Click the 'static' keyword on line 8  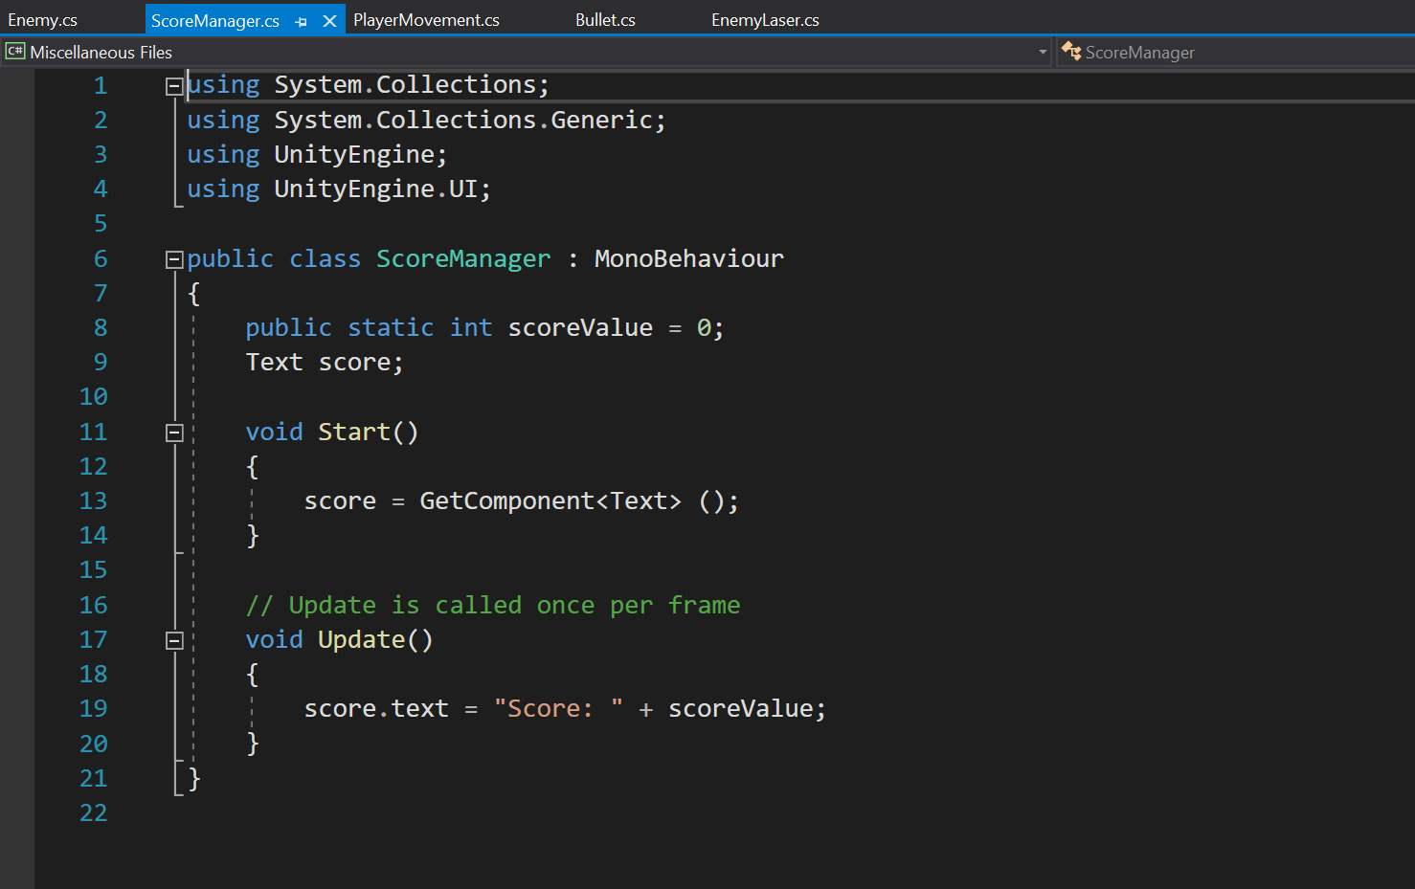pyautogui.click(x=391, y=328)
